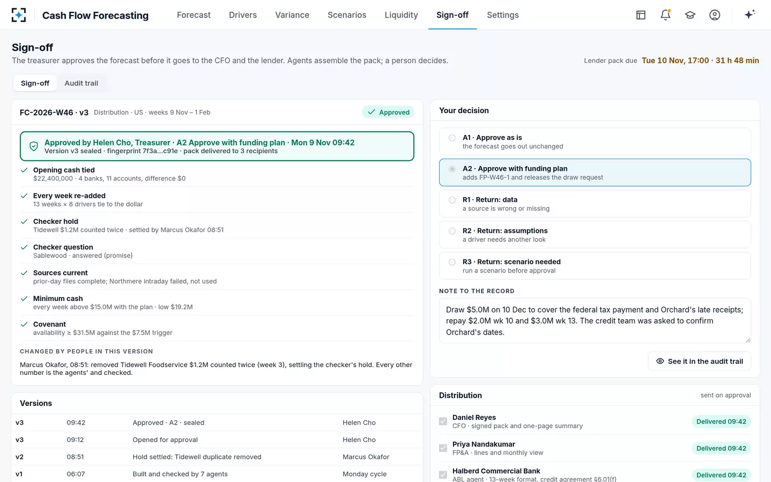Open the user account profile icon
The image size is (771, 482).
[715, 15]
